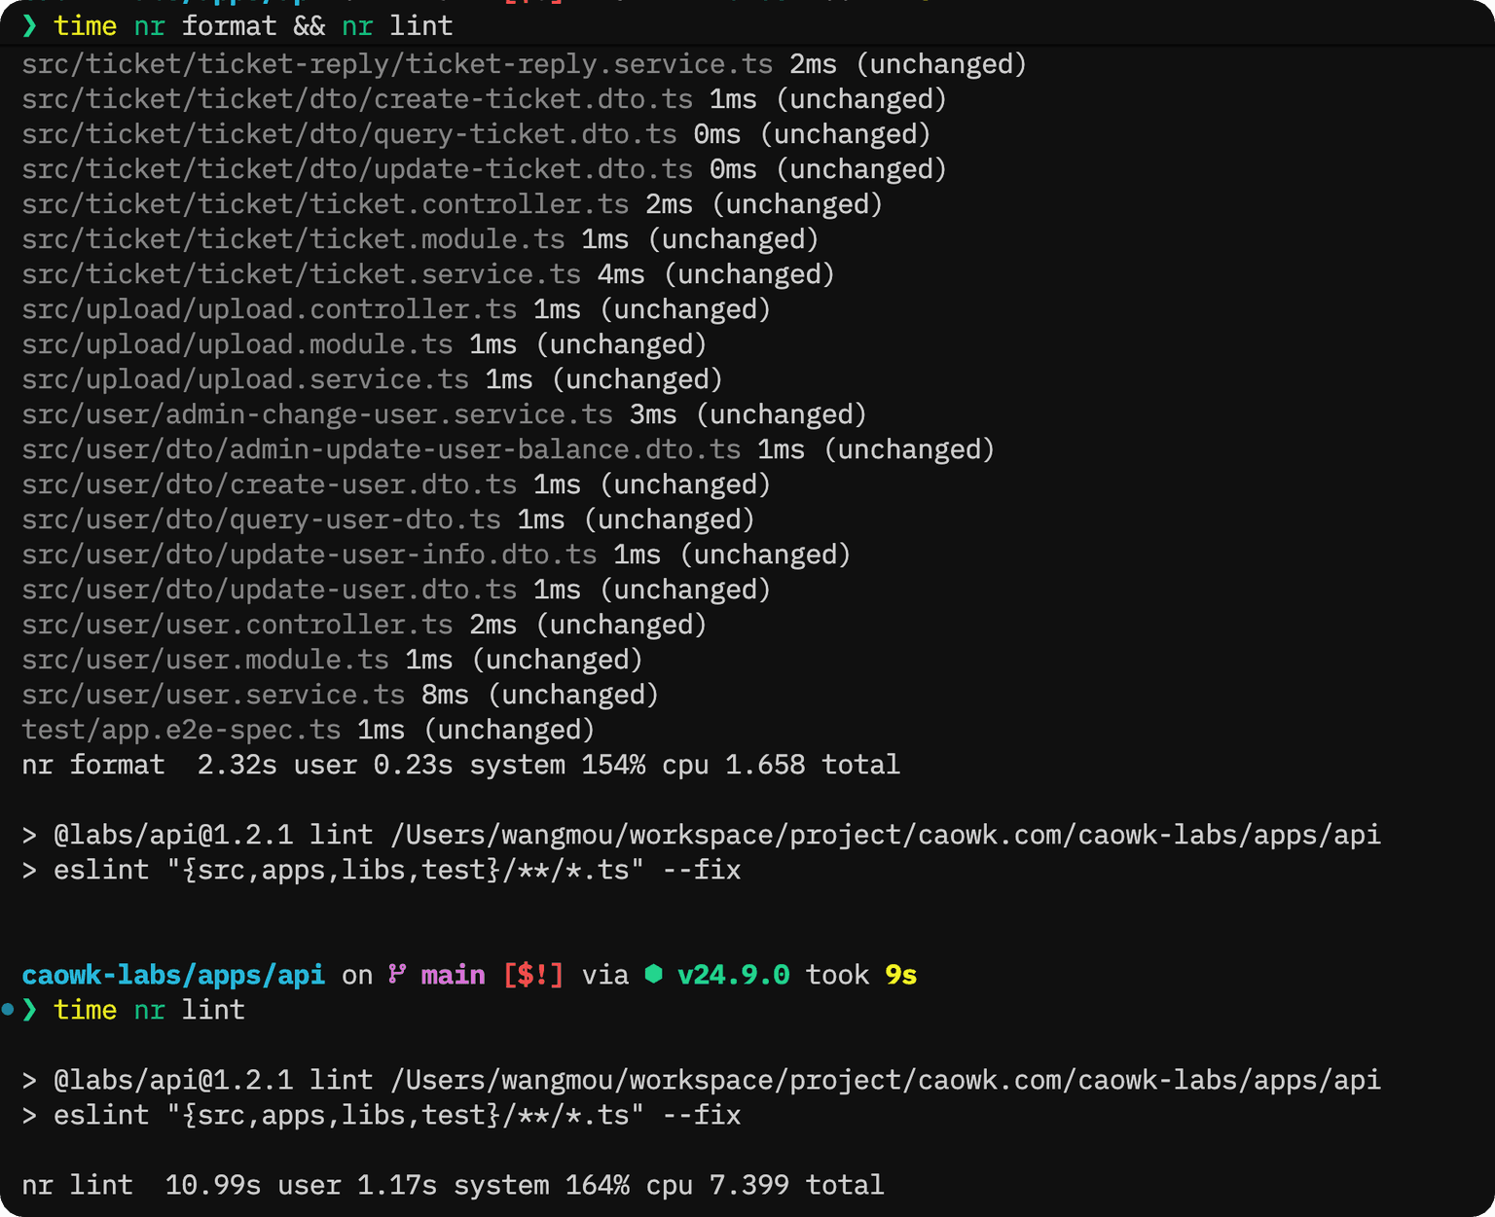1495x1217 pixels.
Task: Click the '>' marker before last eslint command
Action: pyautogui.click(x=29, y=1115)
